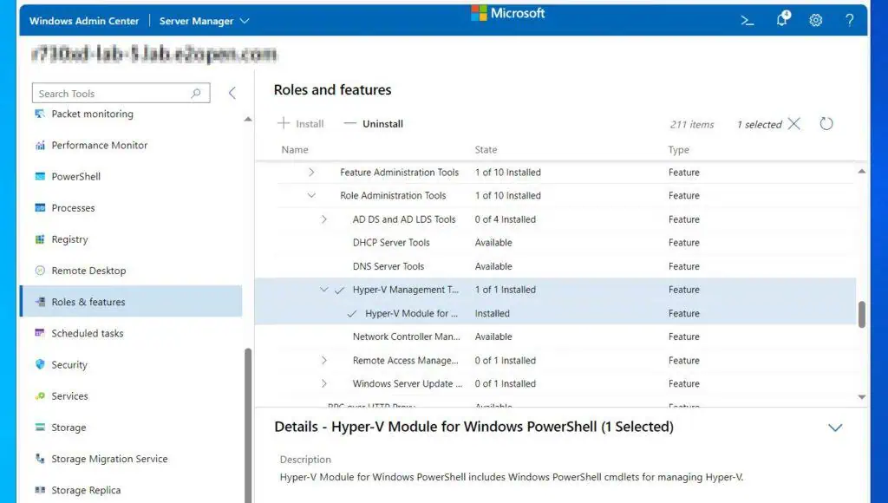Sort by the State column header
The image size is (888, 503).
click(486, 149)
